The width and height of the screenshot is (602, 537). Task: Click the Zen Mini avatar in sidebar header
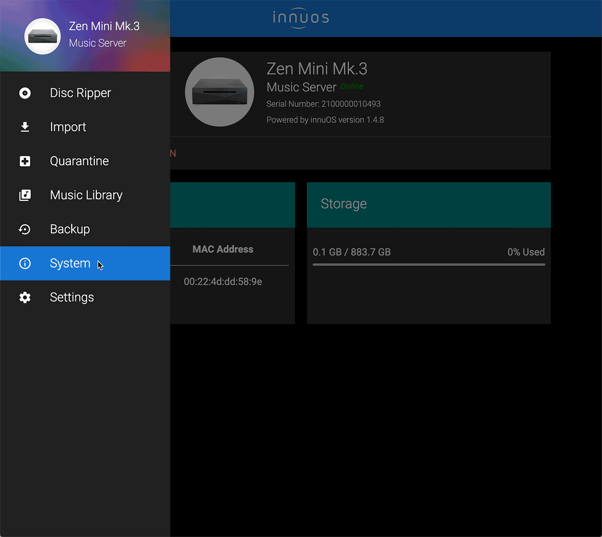[43, 36]
